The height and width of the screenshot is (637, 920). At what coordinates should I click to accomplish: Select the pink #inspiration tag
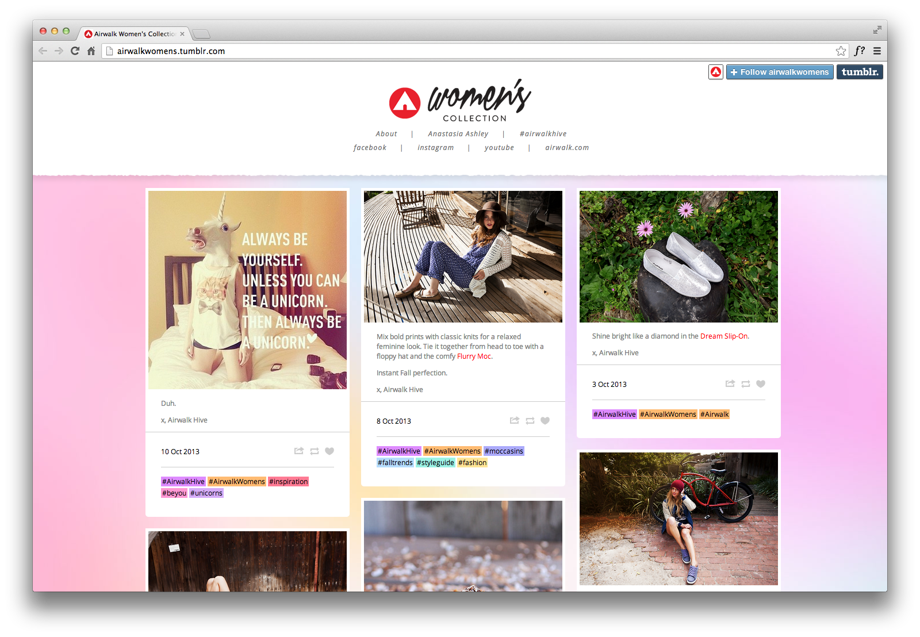288,482
